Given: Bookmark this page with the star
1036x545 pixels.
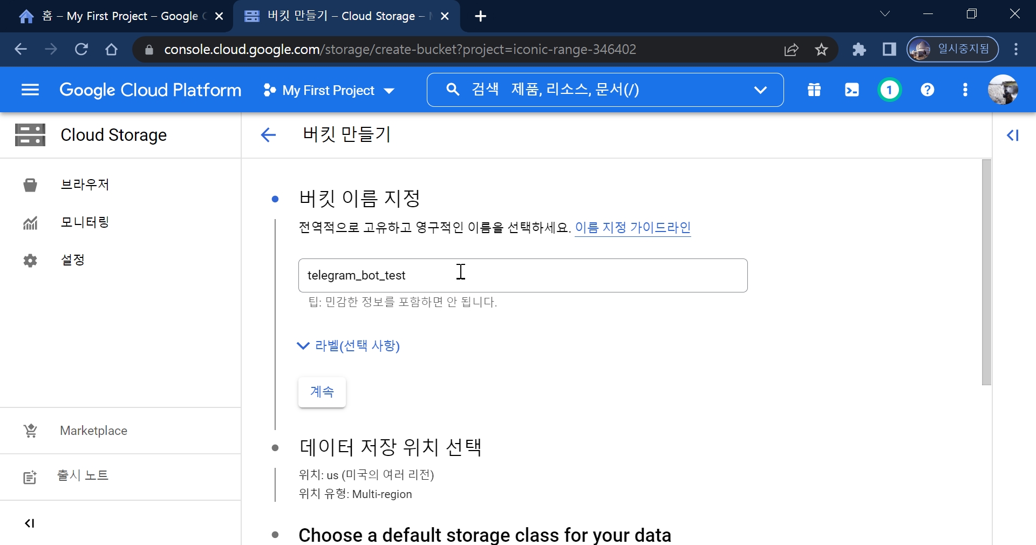Looking at the screenshot, I should point(821,50).
